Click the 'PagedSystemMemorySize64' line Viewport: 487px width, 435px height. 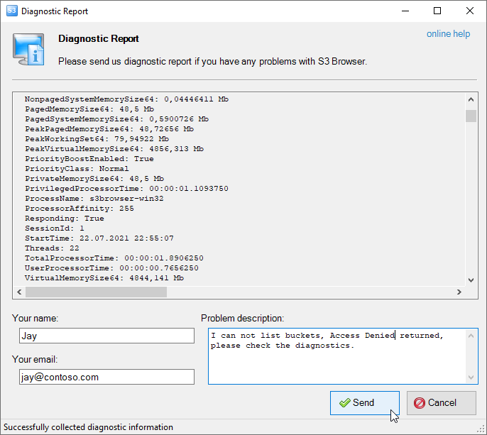click(x=116, y=119)
